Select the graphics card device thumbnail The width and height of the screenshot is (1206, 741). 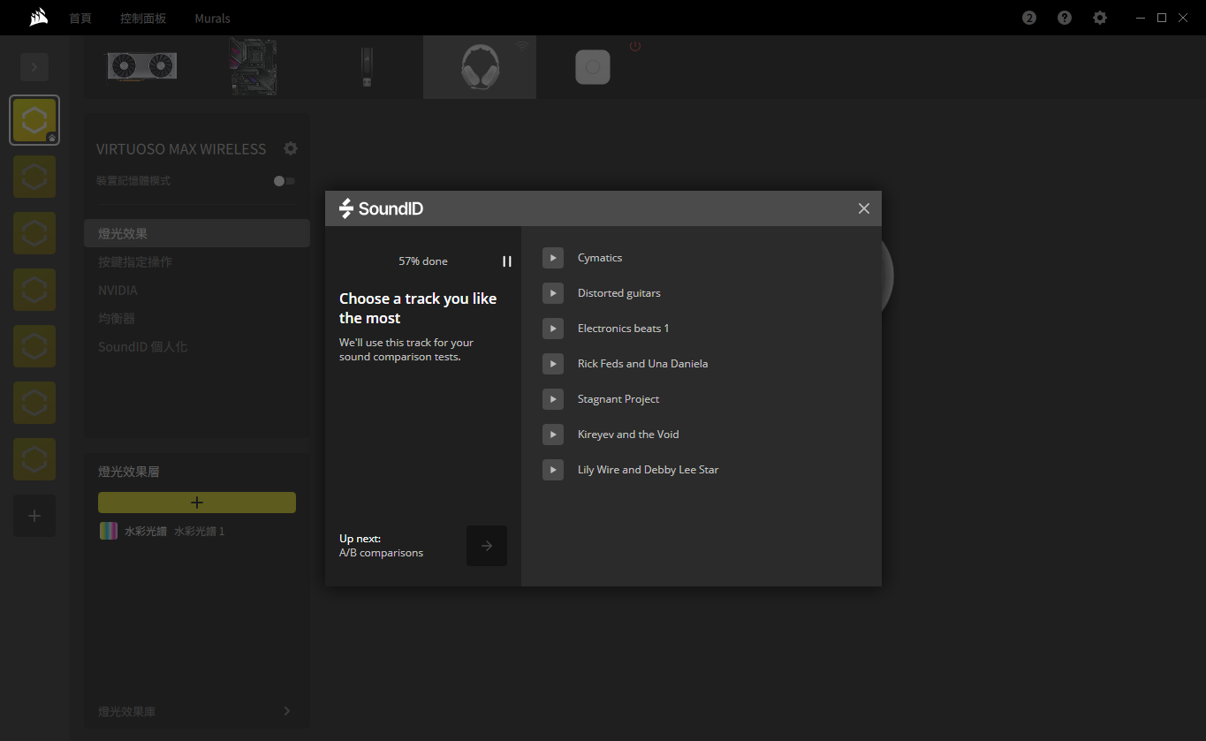tap(141, 67)
